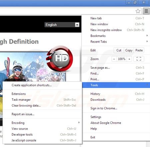Viewport: 150px width, 147px height.
Task: Open the Chrome hamburger menu button
Action: (x=146, y=11)
